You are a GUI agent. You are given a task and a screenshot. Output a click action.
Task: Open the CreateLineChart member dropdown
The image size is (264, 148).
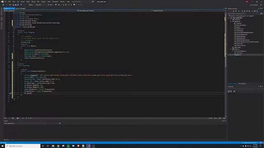[187, 11]
